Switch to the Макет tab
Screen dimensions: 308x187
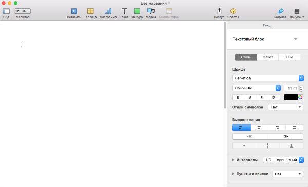click(x=268, y=57)
